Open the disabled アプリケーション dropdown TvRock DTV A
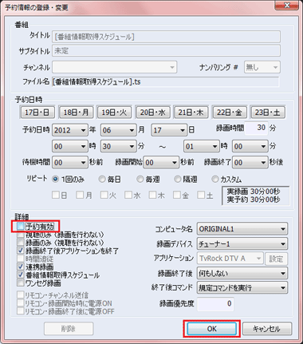The width and height of the screenshot is (303, 344). 230,259
